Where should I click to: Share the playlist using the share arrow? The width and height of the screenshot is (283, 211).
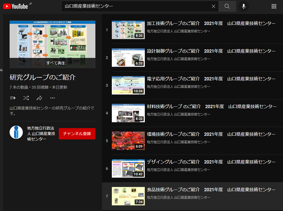coord(39,98)
